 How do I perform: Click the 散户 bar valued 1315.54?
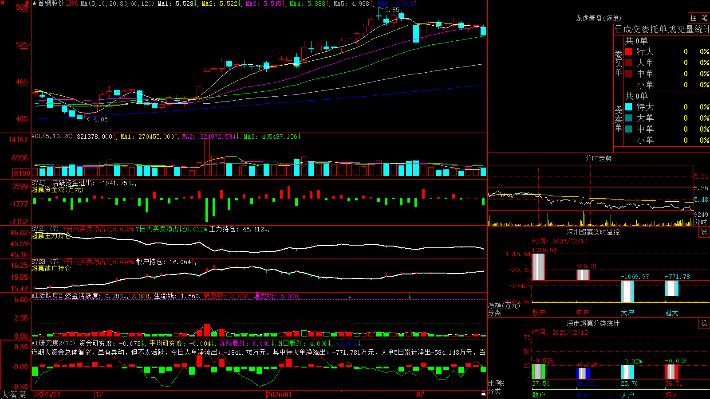point(538,266)
